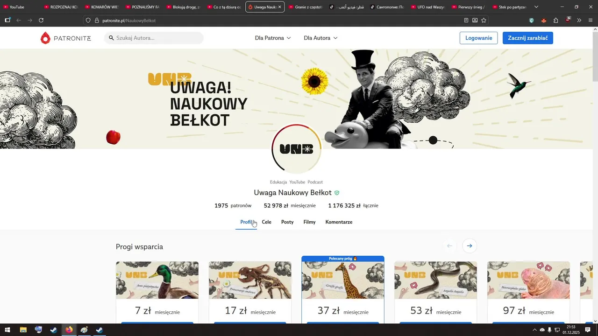Open the list all tabs dropdown

(536, 7)
